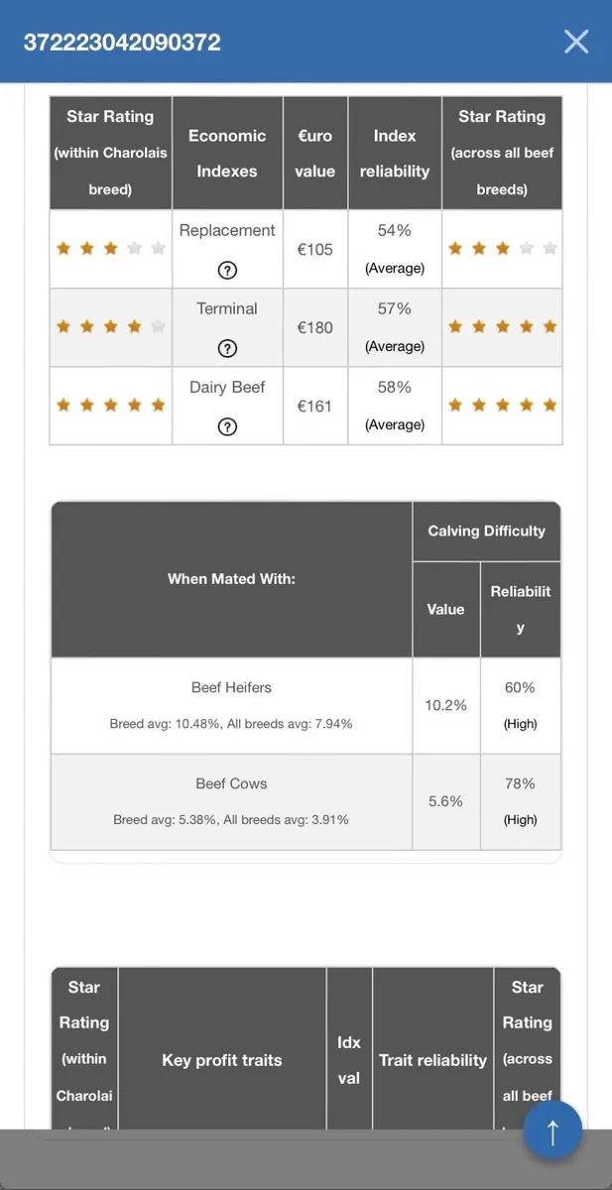Click the 10.2% calving difficulty value
Viewport: 612px width, 1190px height.
pyautogui.click(x=446, y=705)
